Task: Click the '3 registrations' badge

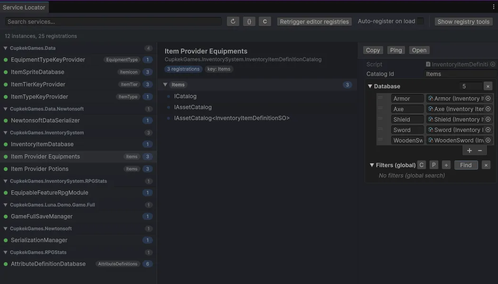Action: click(x=183, y=69)
